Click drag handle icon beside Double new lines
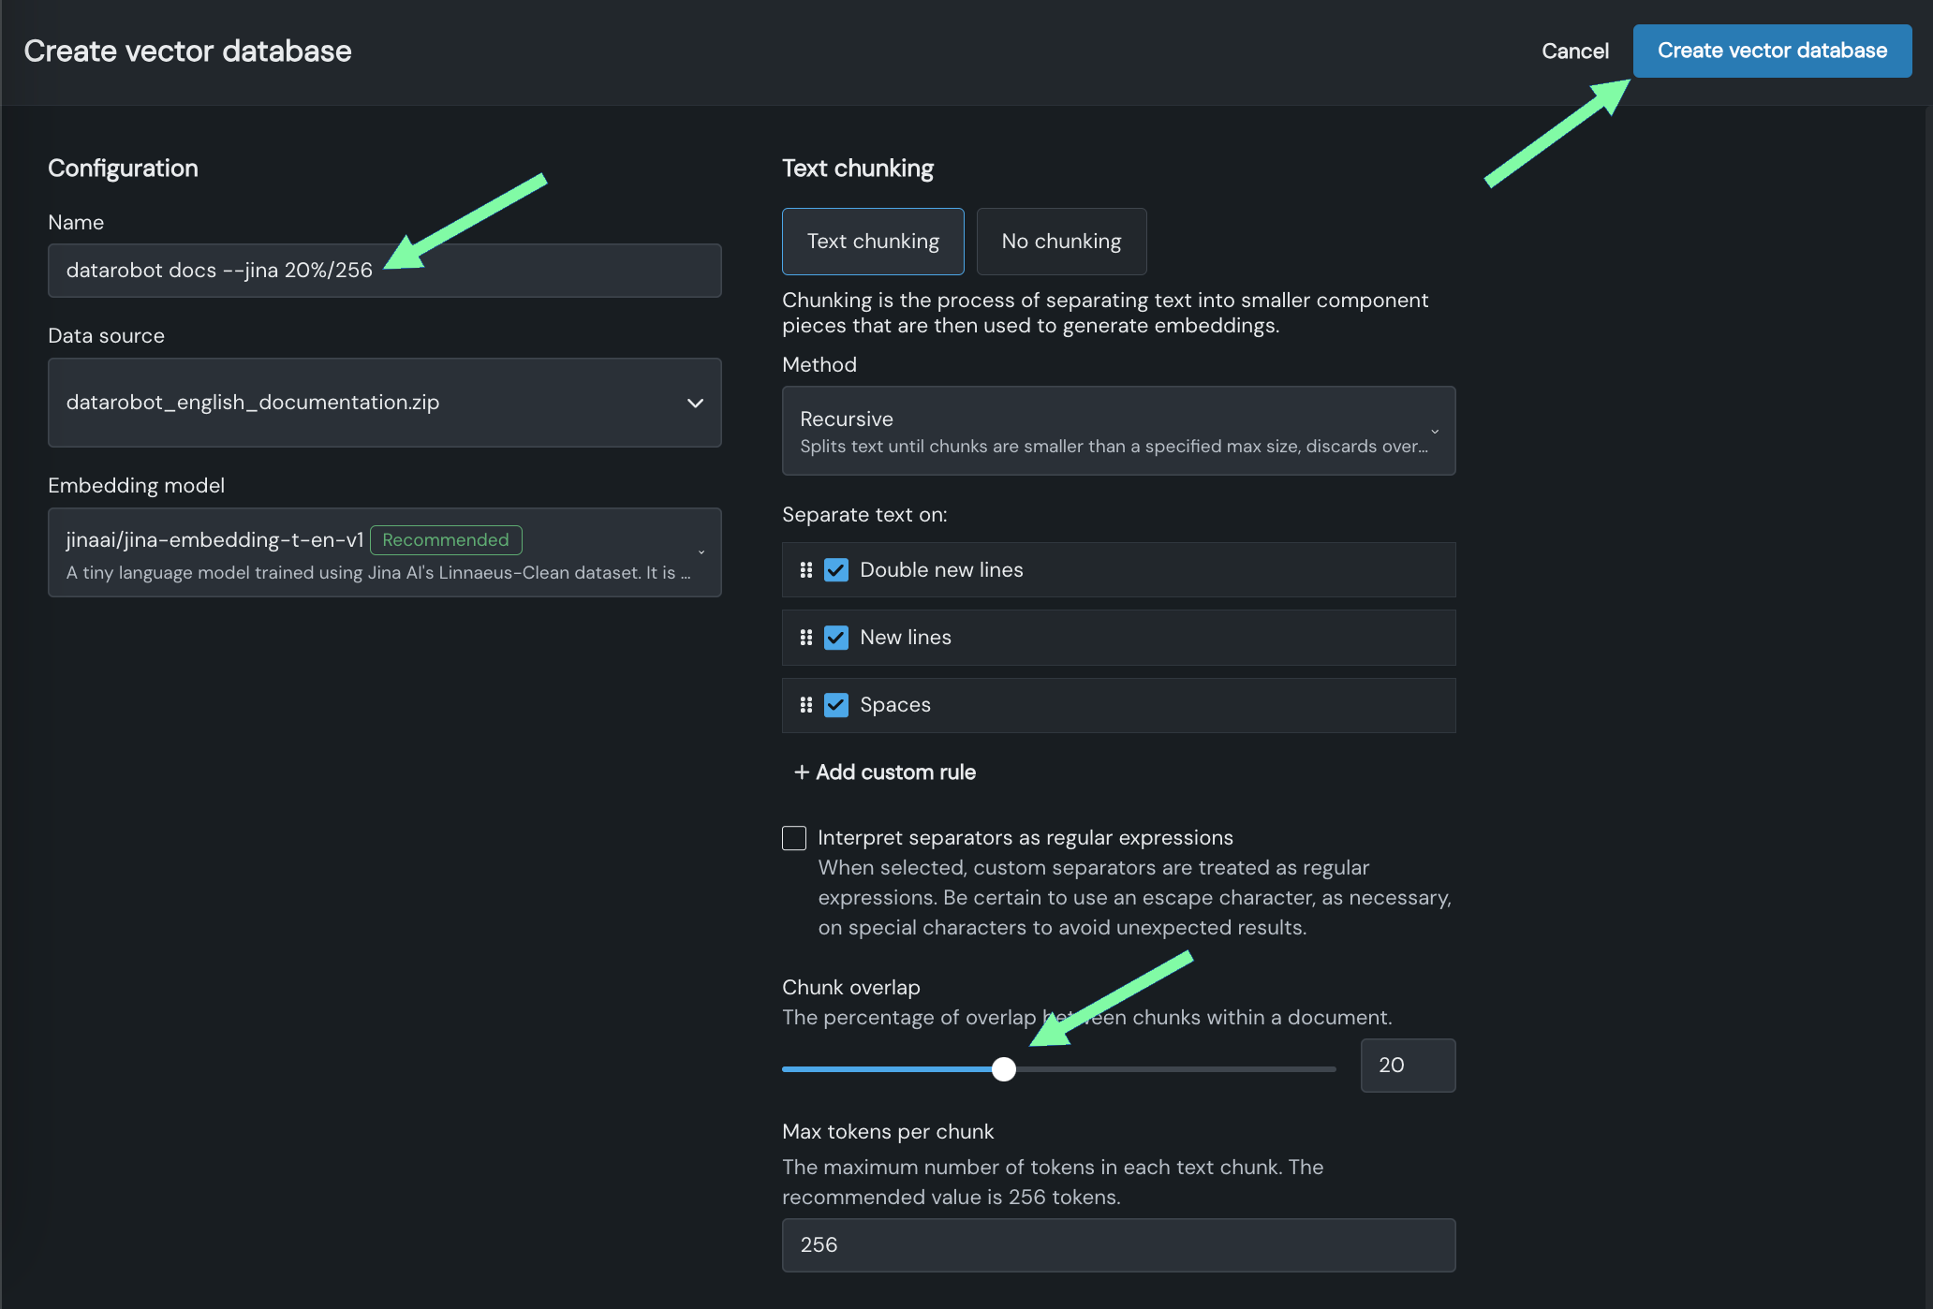The height and width of the screenshot is (1309, 1933). coord(805,570)
